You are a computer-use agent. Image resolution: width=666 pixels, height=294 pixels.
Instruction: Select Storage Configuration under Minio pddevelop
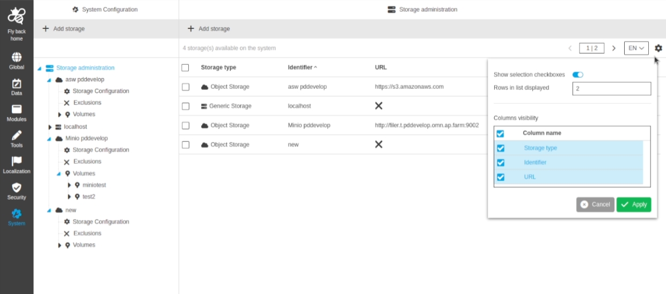pos(100,150)
